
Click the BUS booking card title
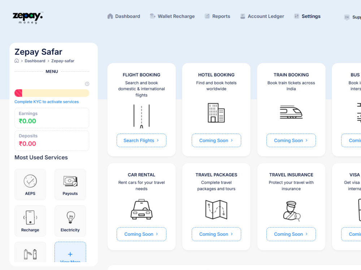355,75
